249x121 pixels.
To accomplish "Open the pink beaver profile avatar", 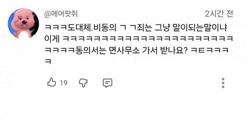I will click(23, 24).
